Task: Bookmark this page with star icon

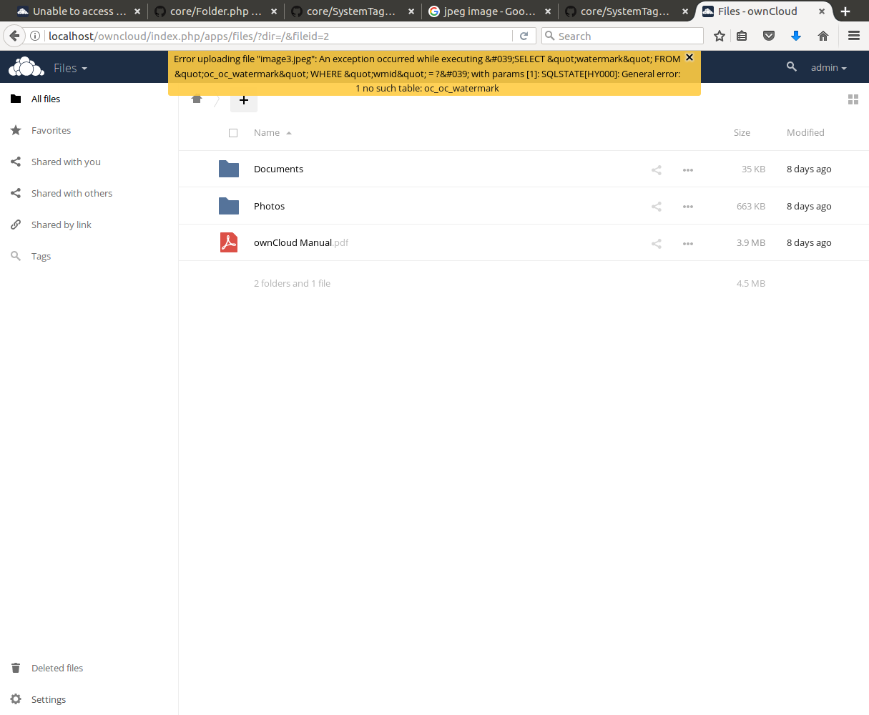Action: 720,36
